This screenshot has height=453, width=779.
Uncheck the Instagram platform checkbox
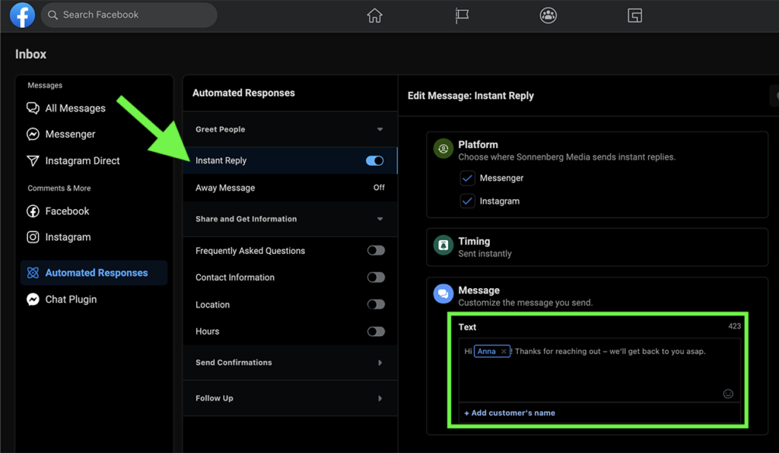pos(467,201)
